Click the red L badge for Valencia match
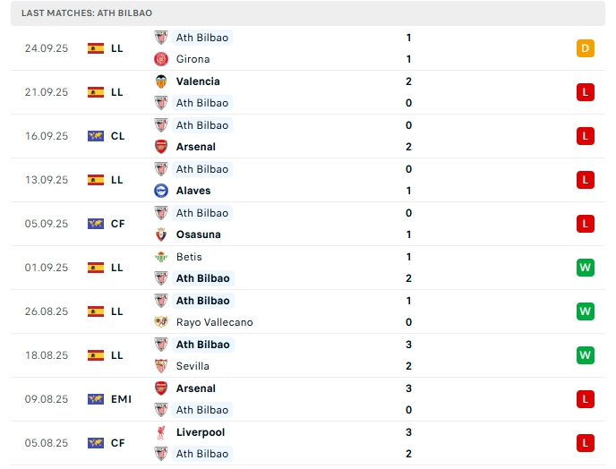This screenshot has height=469, width=616. tap(586, 92)
